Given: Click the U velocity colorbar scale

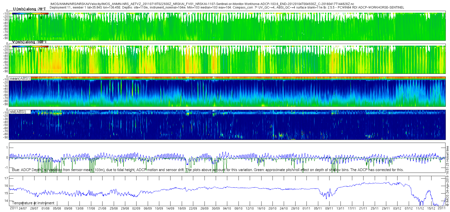Looking at the screenshot, I should 30,13.
